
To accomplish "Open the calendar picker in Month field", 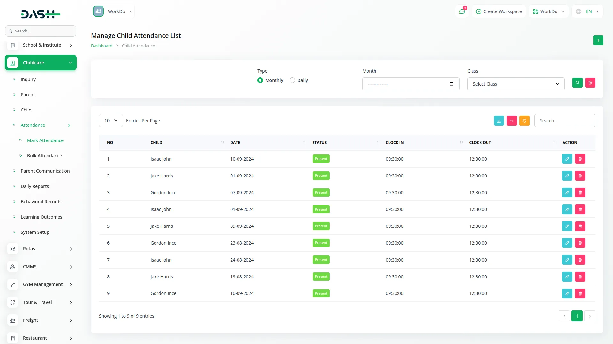I will pyautogui.click(x=451, y=84).
